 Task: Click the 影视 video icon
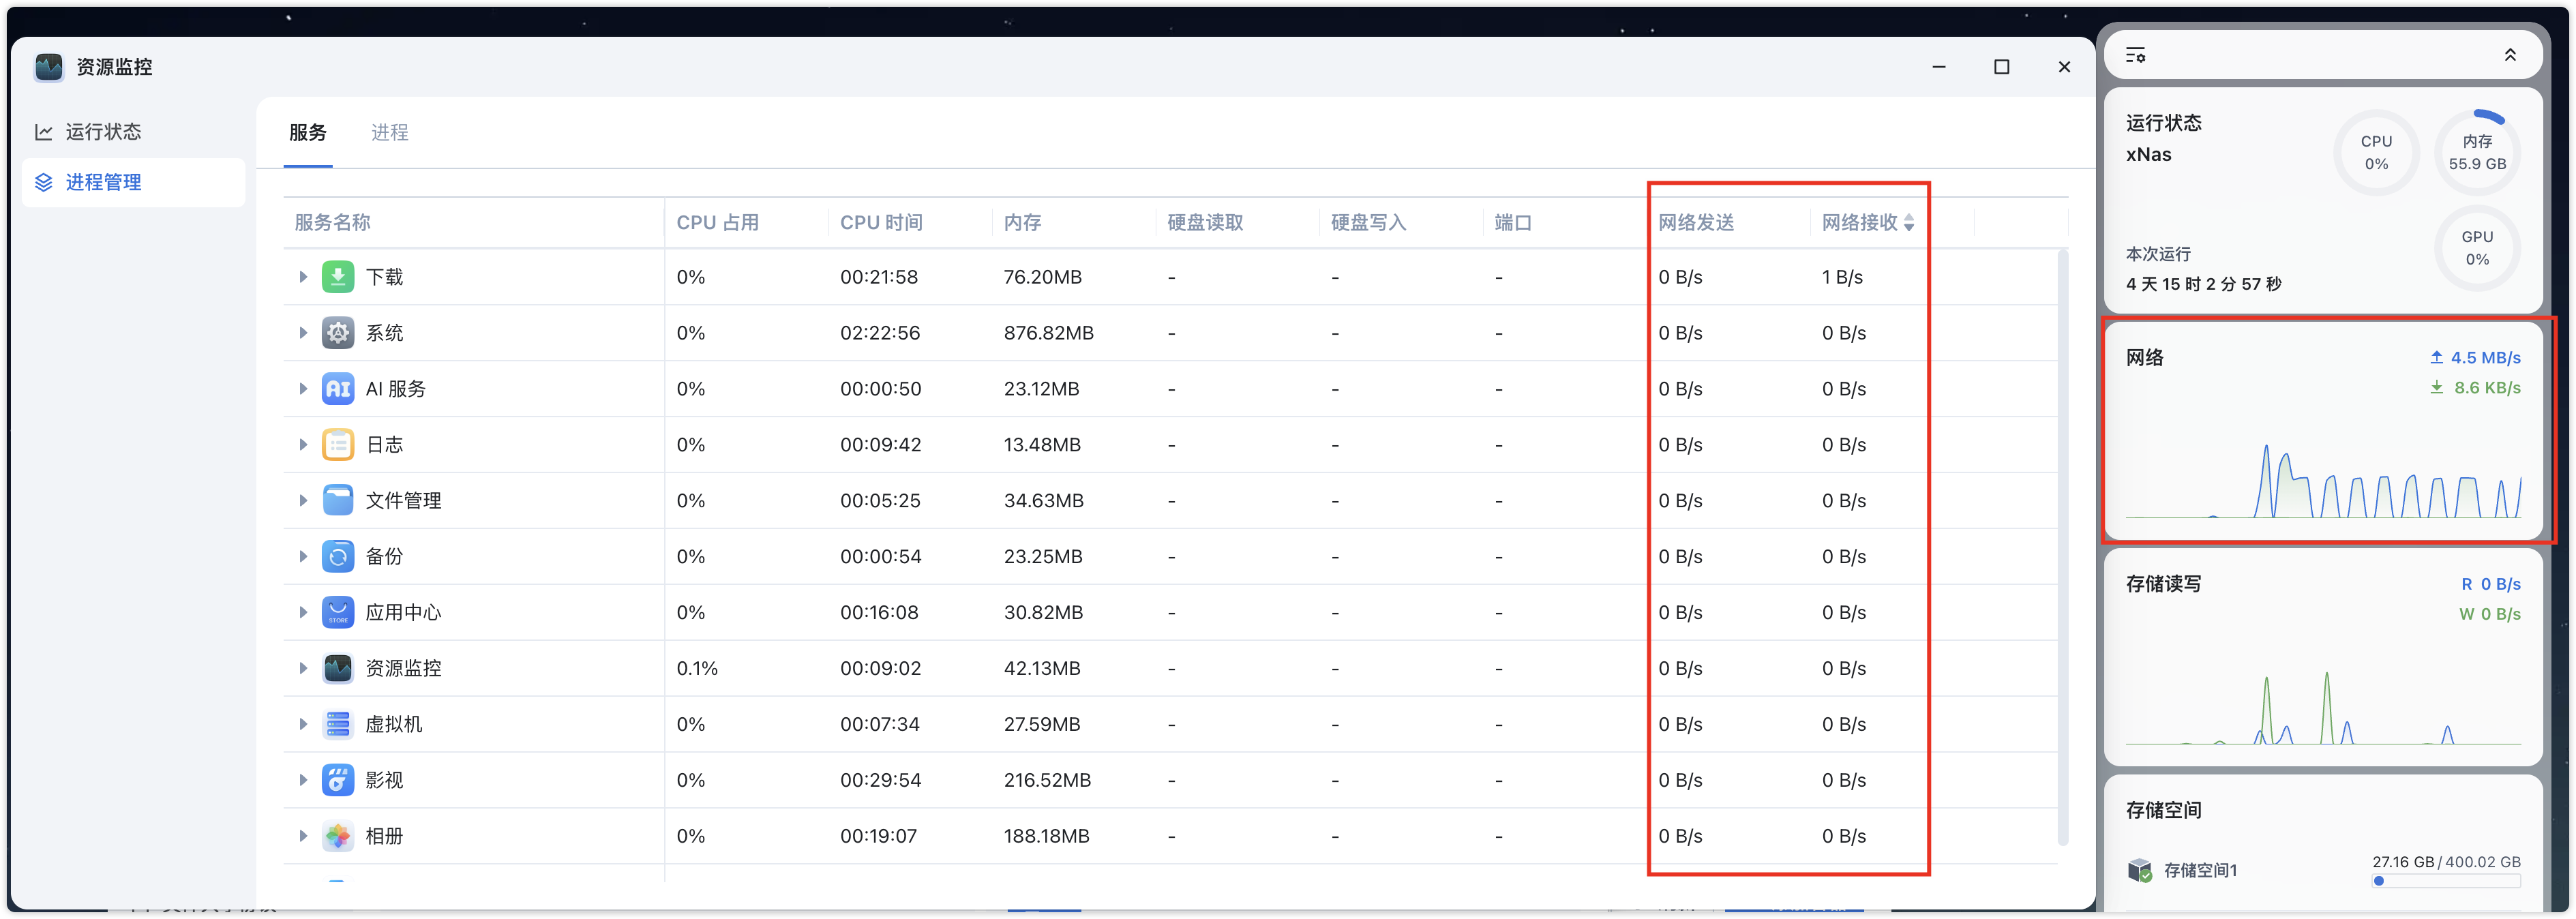338,780
